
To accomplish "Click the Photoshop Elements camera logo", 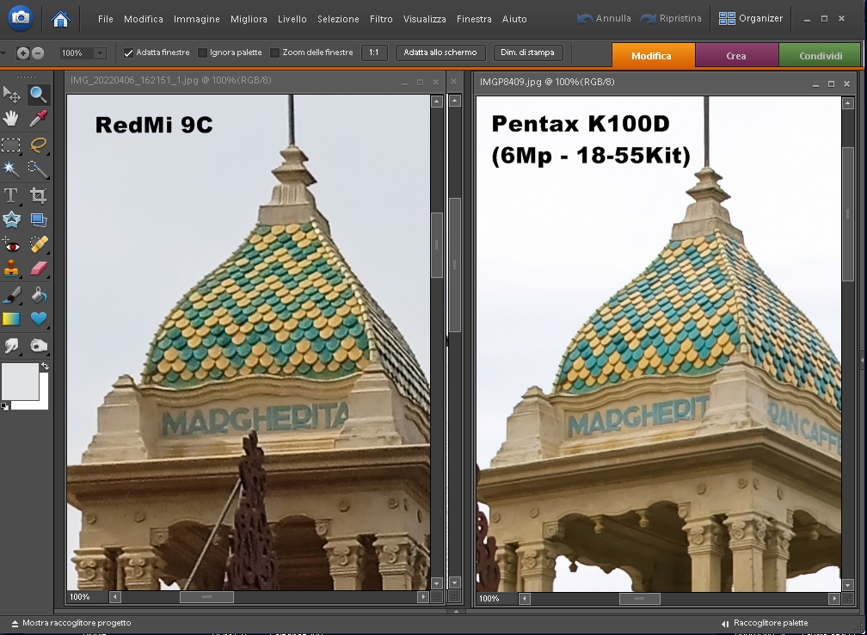I will coord(21,18).
